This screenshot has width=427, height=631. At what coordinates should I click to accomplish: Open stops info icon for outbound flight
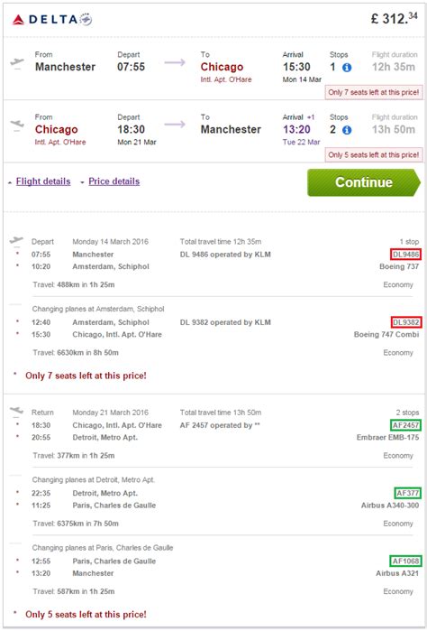tap(347, 68)
